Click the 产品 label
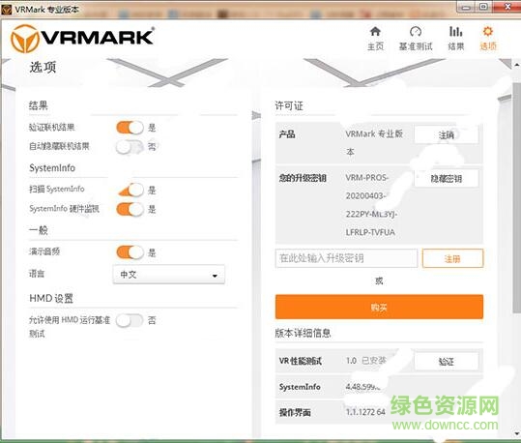 tap(287, 134)
